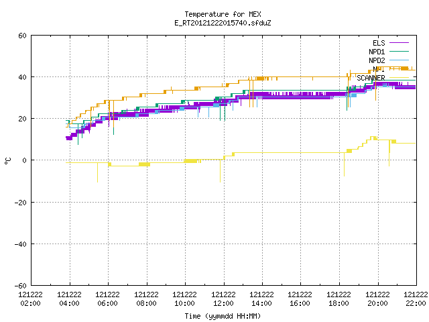Click the y-axis label 0

24,160
